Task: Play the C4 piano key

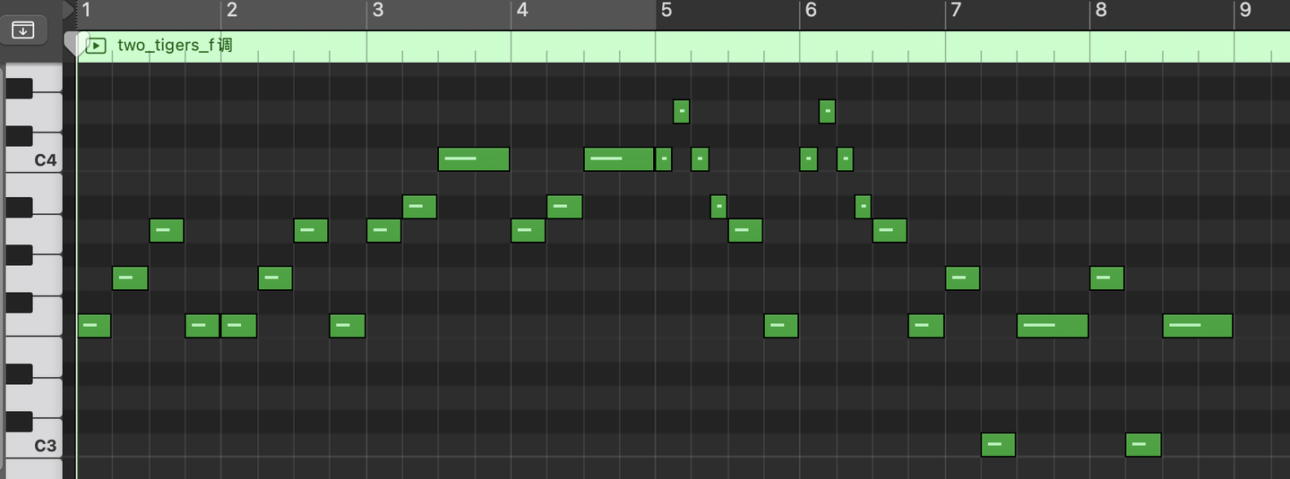Action: [x=47, y=160]
